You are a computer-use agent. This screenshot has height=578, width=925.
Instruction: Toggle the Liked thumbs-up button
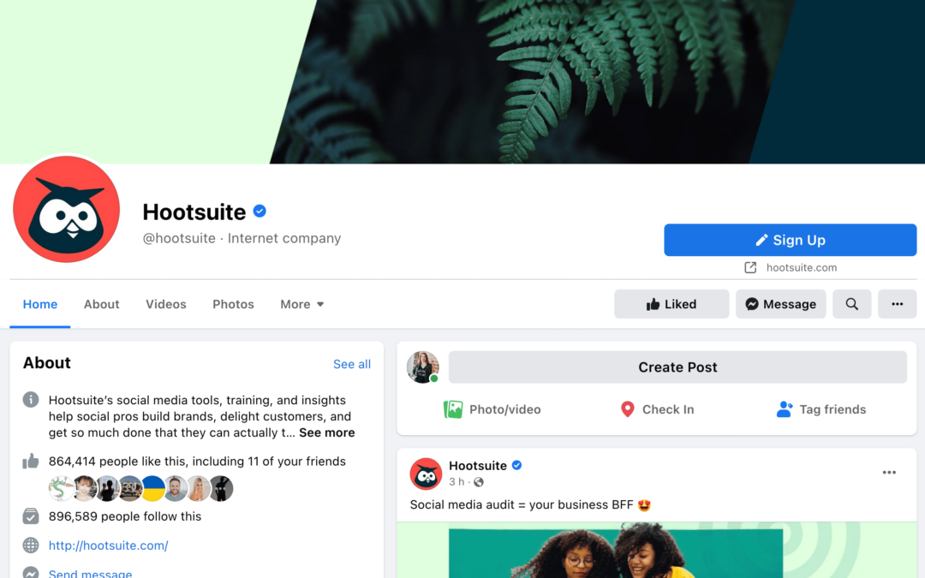[671, 304]
